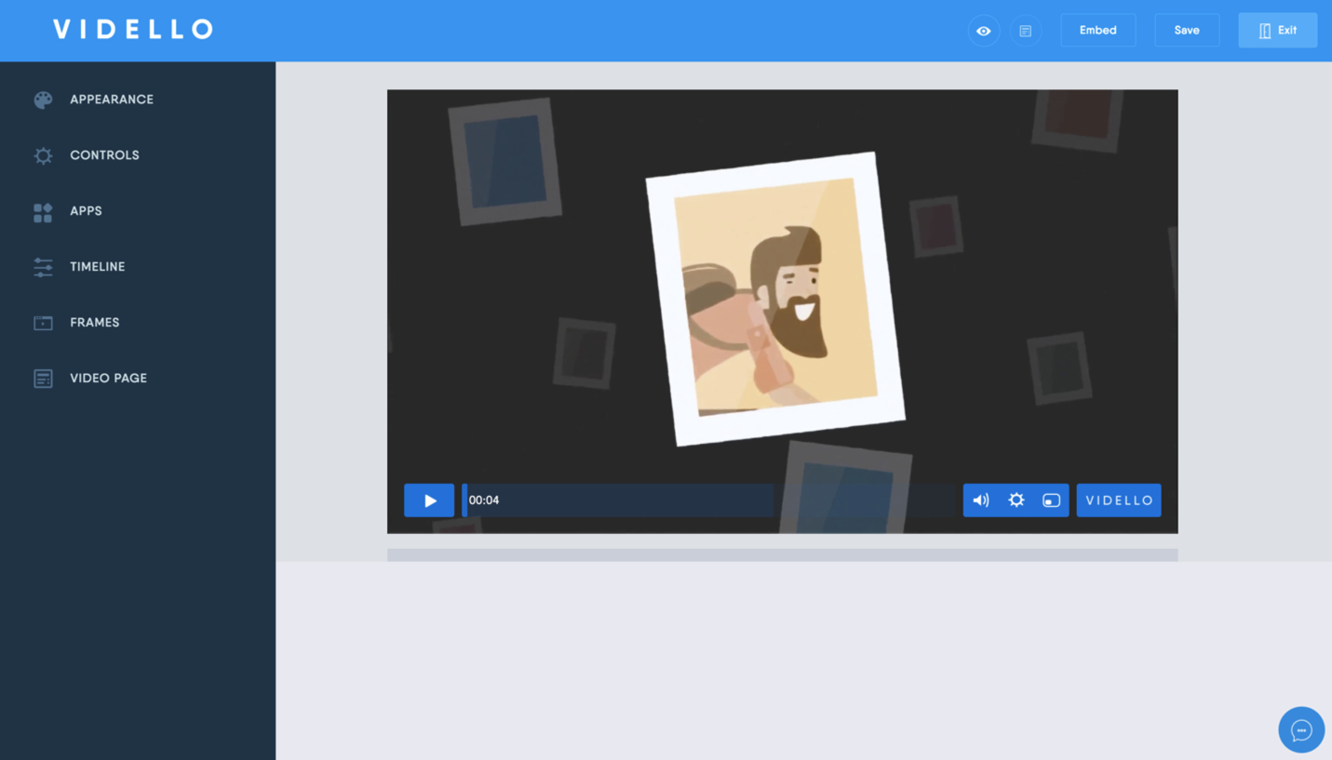Click the 00:04 timestamp
This screenshot has height=760, width=1332.
tap(484, 500)
